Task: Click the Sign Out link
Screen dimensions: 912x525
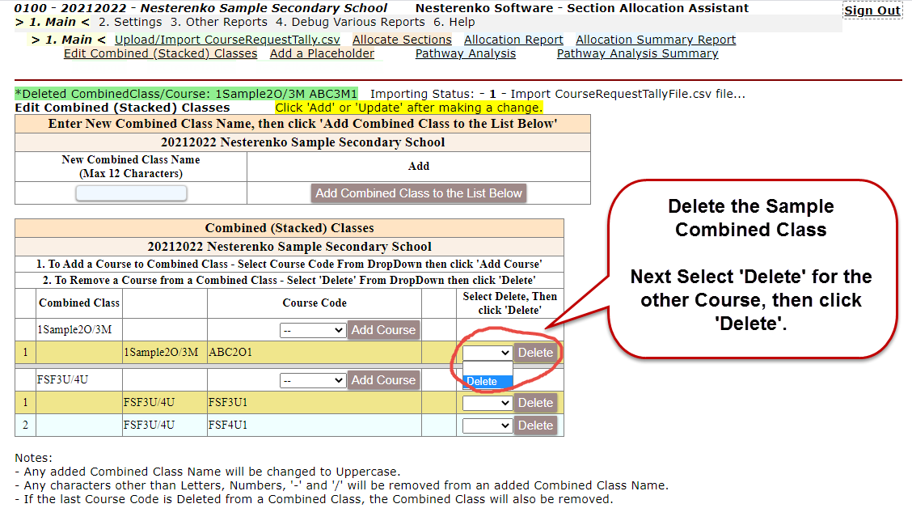Action: tap(872, 11)
